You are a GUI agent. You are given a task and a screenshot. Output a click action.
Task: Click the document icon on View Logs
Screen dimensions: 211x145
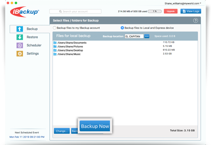click(184, 11)
